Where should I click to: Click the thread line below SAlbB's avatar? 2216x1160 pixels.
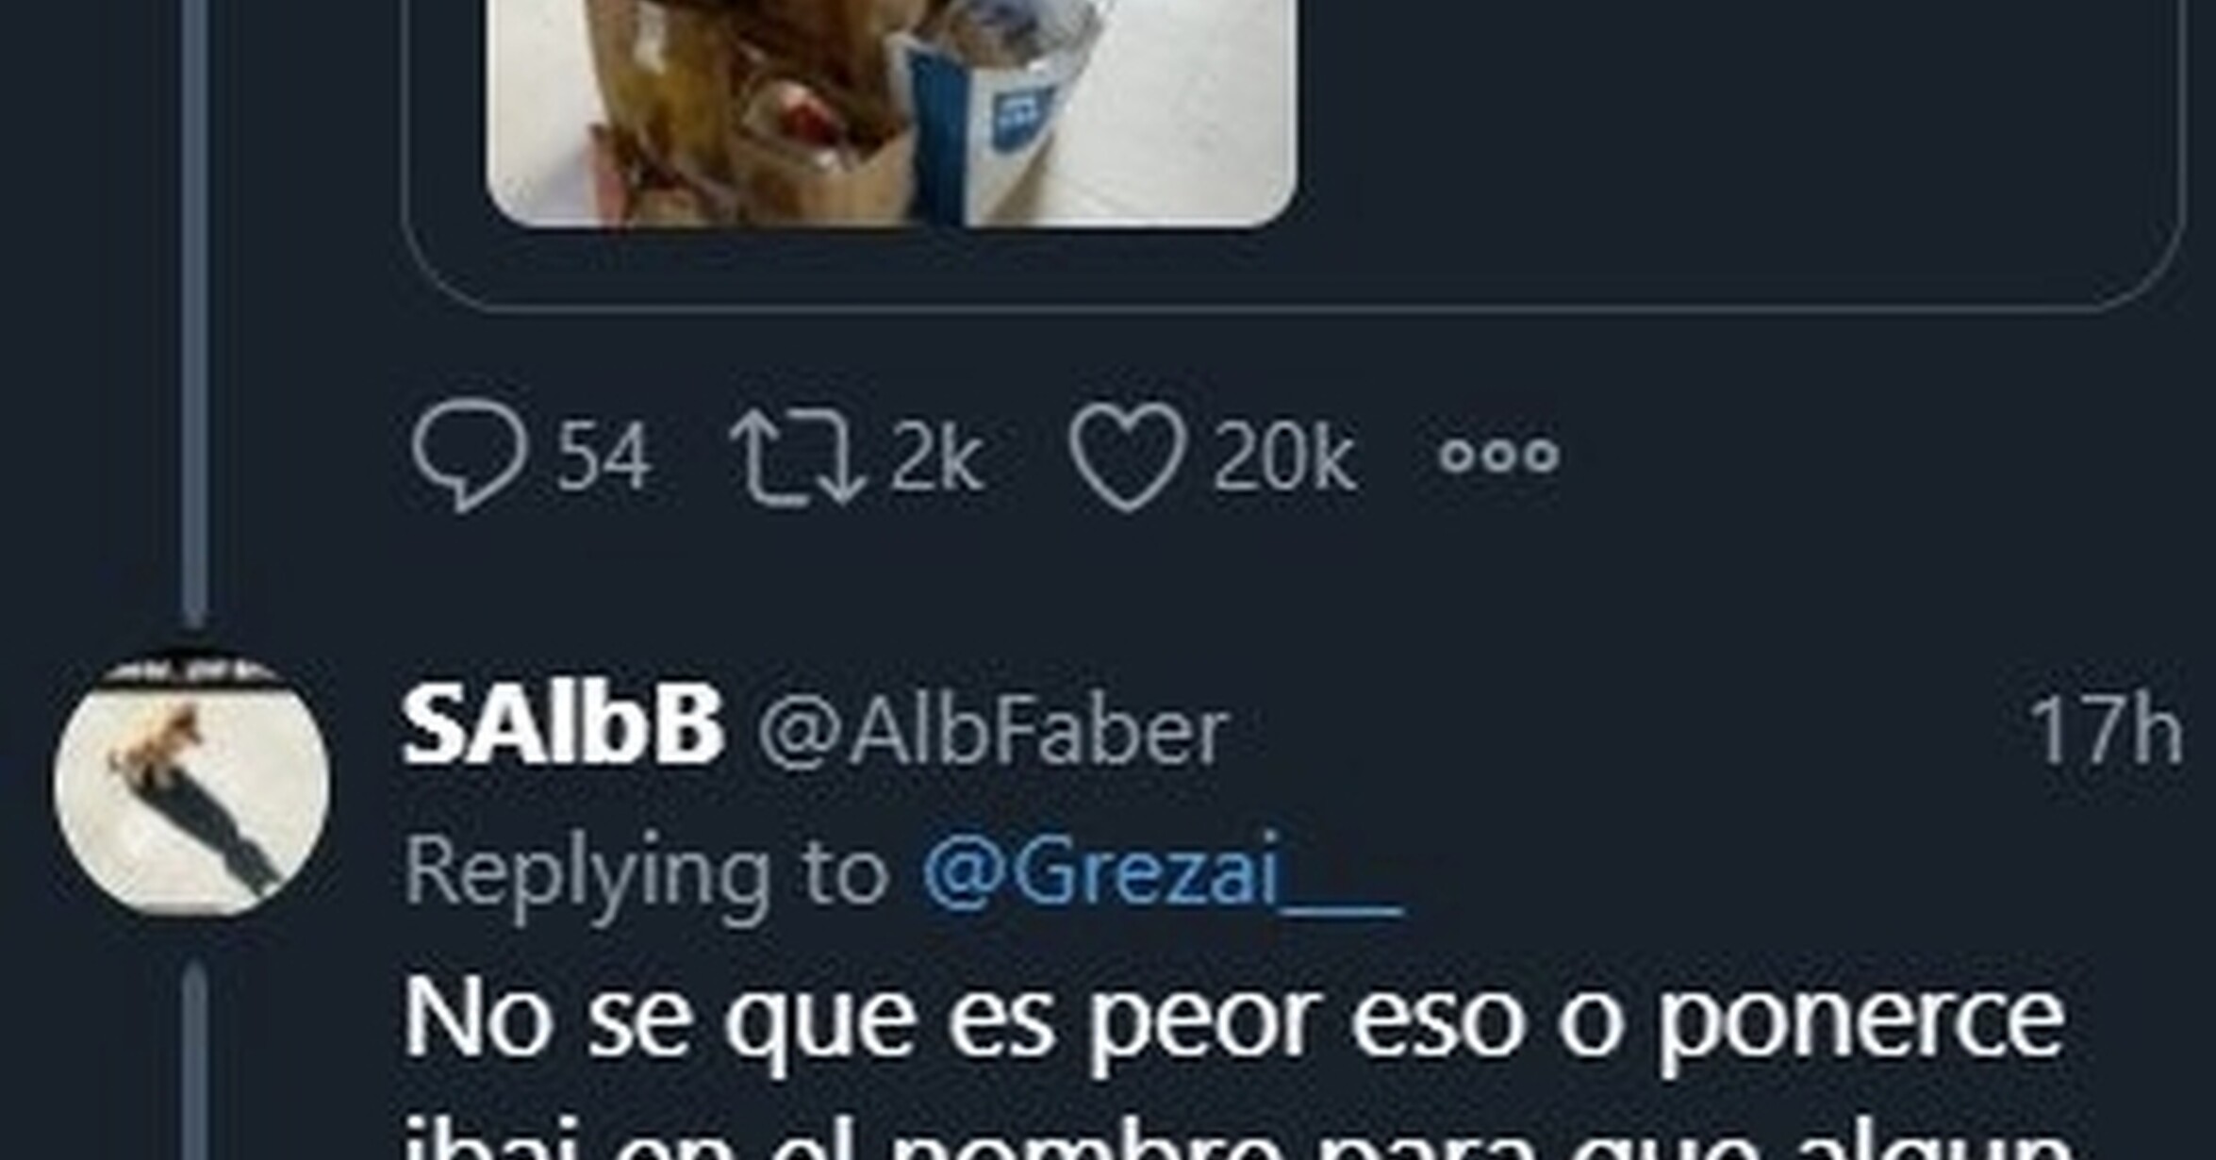tap(194, 1062)
